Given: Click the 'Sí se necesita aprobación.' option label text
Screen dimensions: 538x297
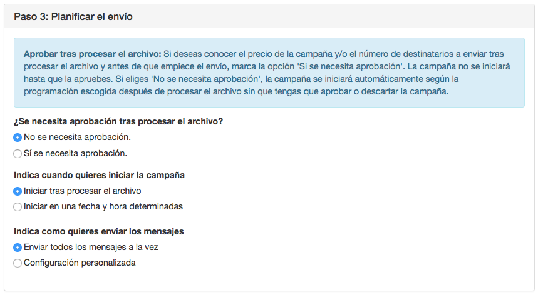Looking at the screenshot, I should (x=75, y=153).
